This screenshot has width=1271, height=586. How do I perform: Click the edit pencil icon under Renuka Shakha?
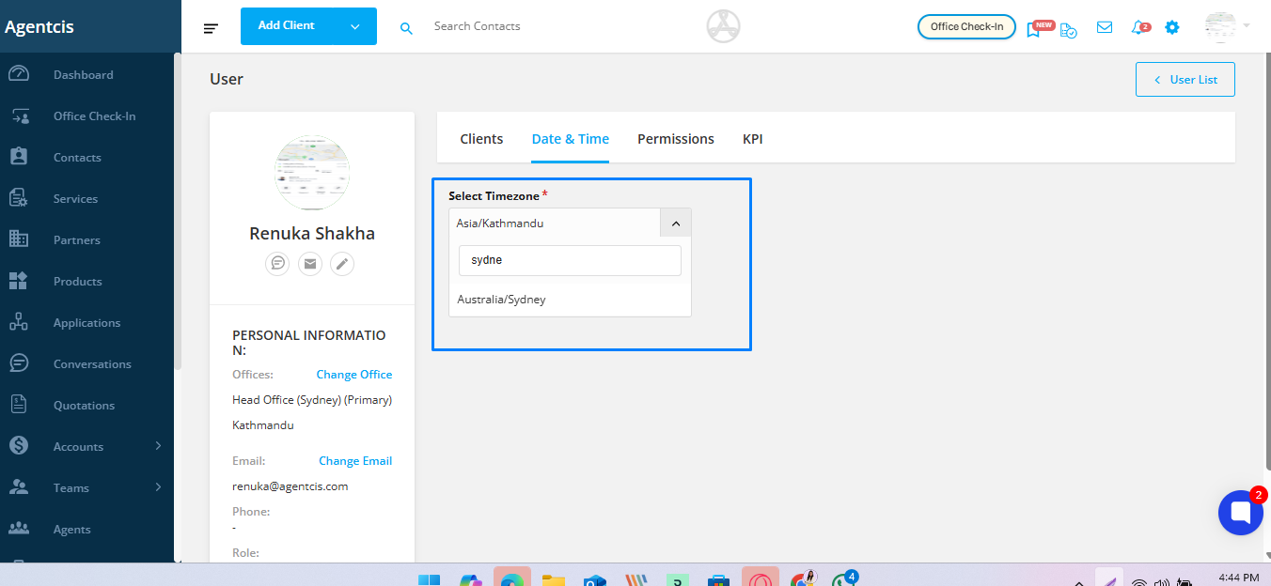342,264
